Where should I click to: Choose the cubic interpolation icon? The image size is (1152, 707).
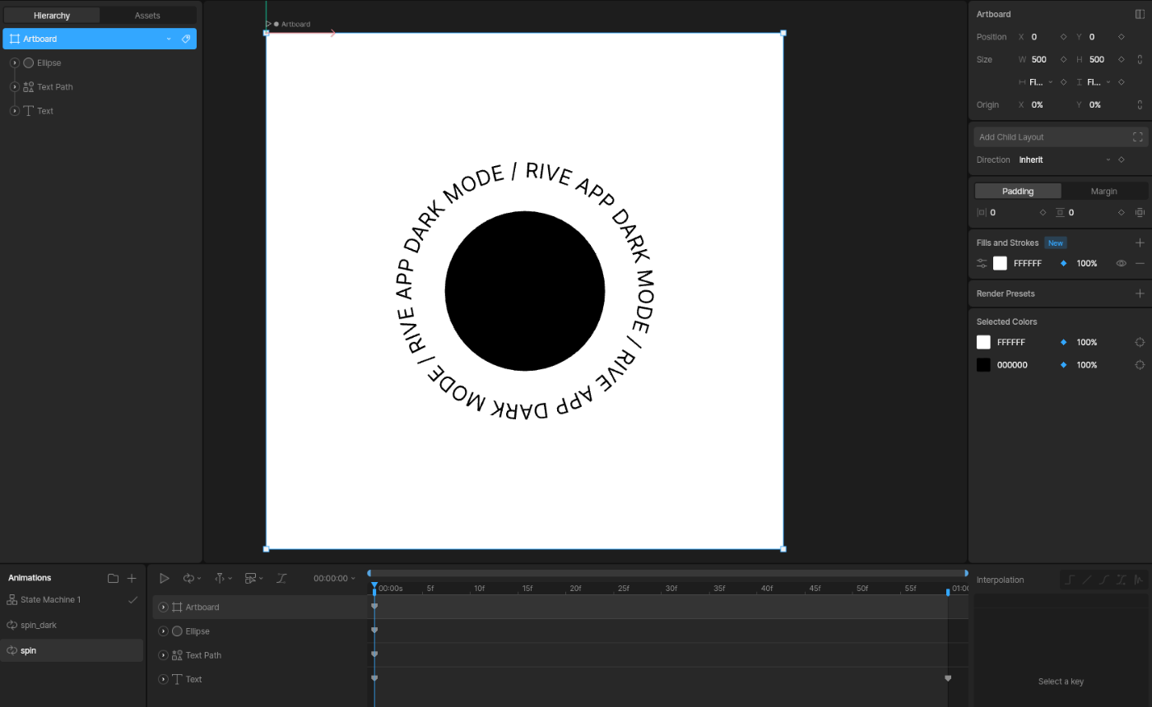pyautogui.click(x=1103, y=580)
